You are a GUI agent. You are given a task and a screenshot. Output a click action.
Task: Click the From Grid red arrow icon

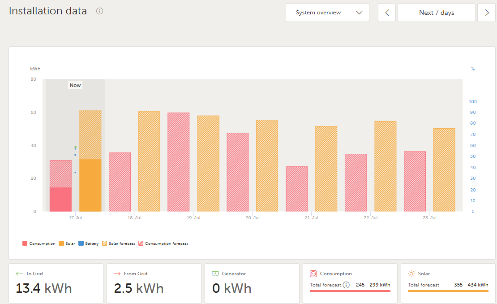click(117, 274)
